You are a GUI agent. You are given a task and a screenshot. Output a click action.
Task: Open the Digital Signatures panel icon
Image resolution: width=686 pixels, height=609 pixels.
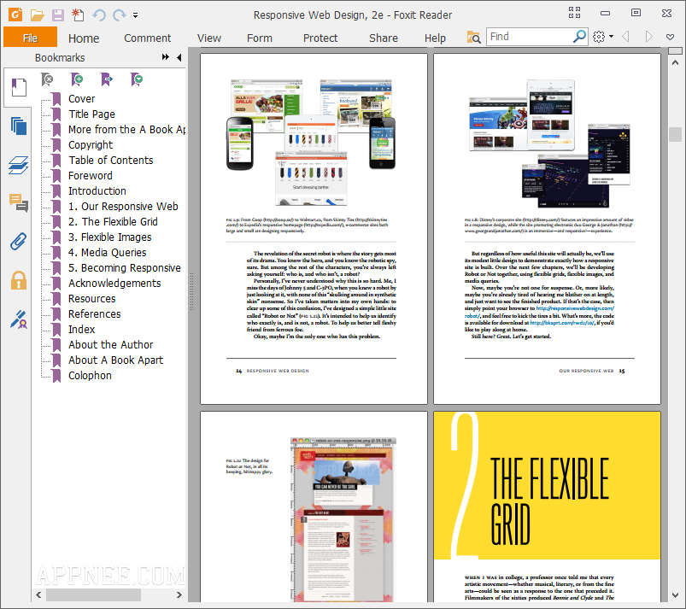19,319
